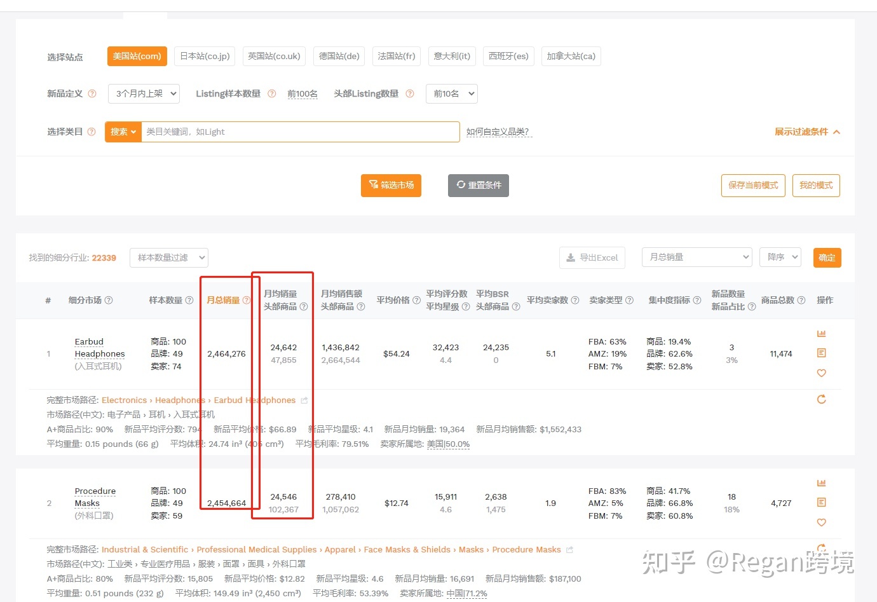Screen dimensions: 877x602
Task: Sort by 月总销量 column header
Action: pyautogui.click(x=223, y=300)
